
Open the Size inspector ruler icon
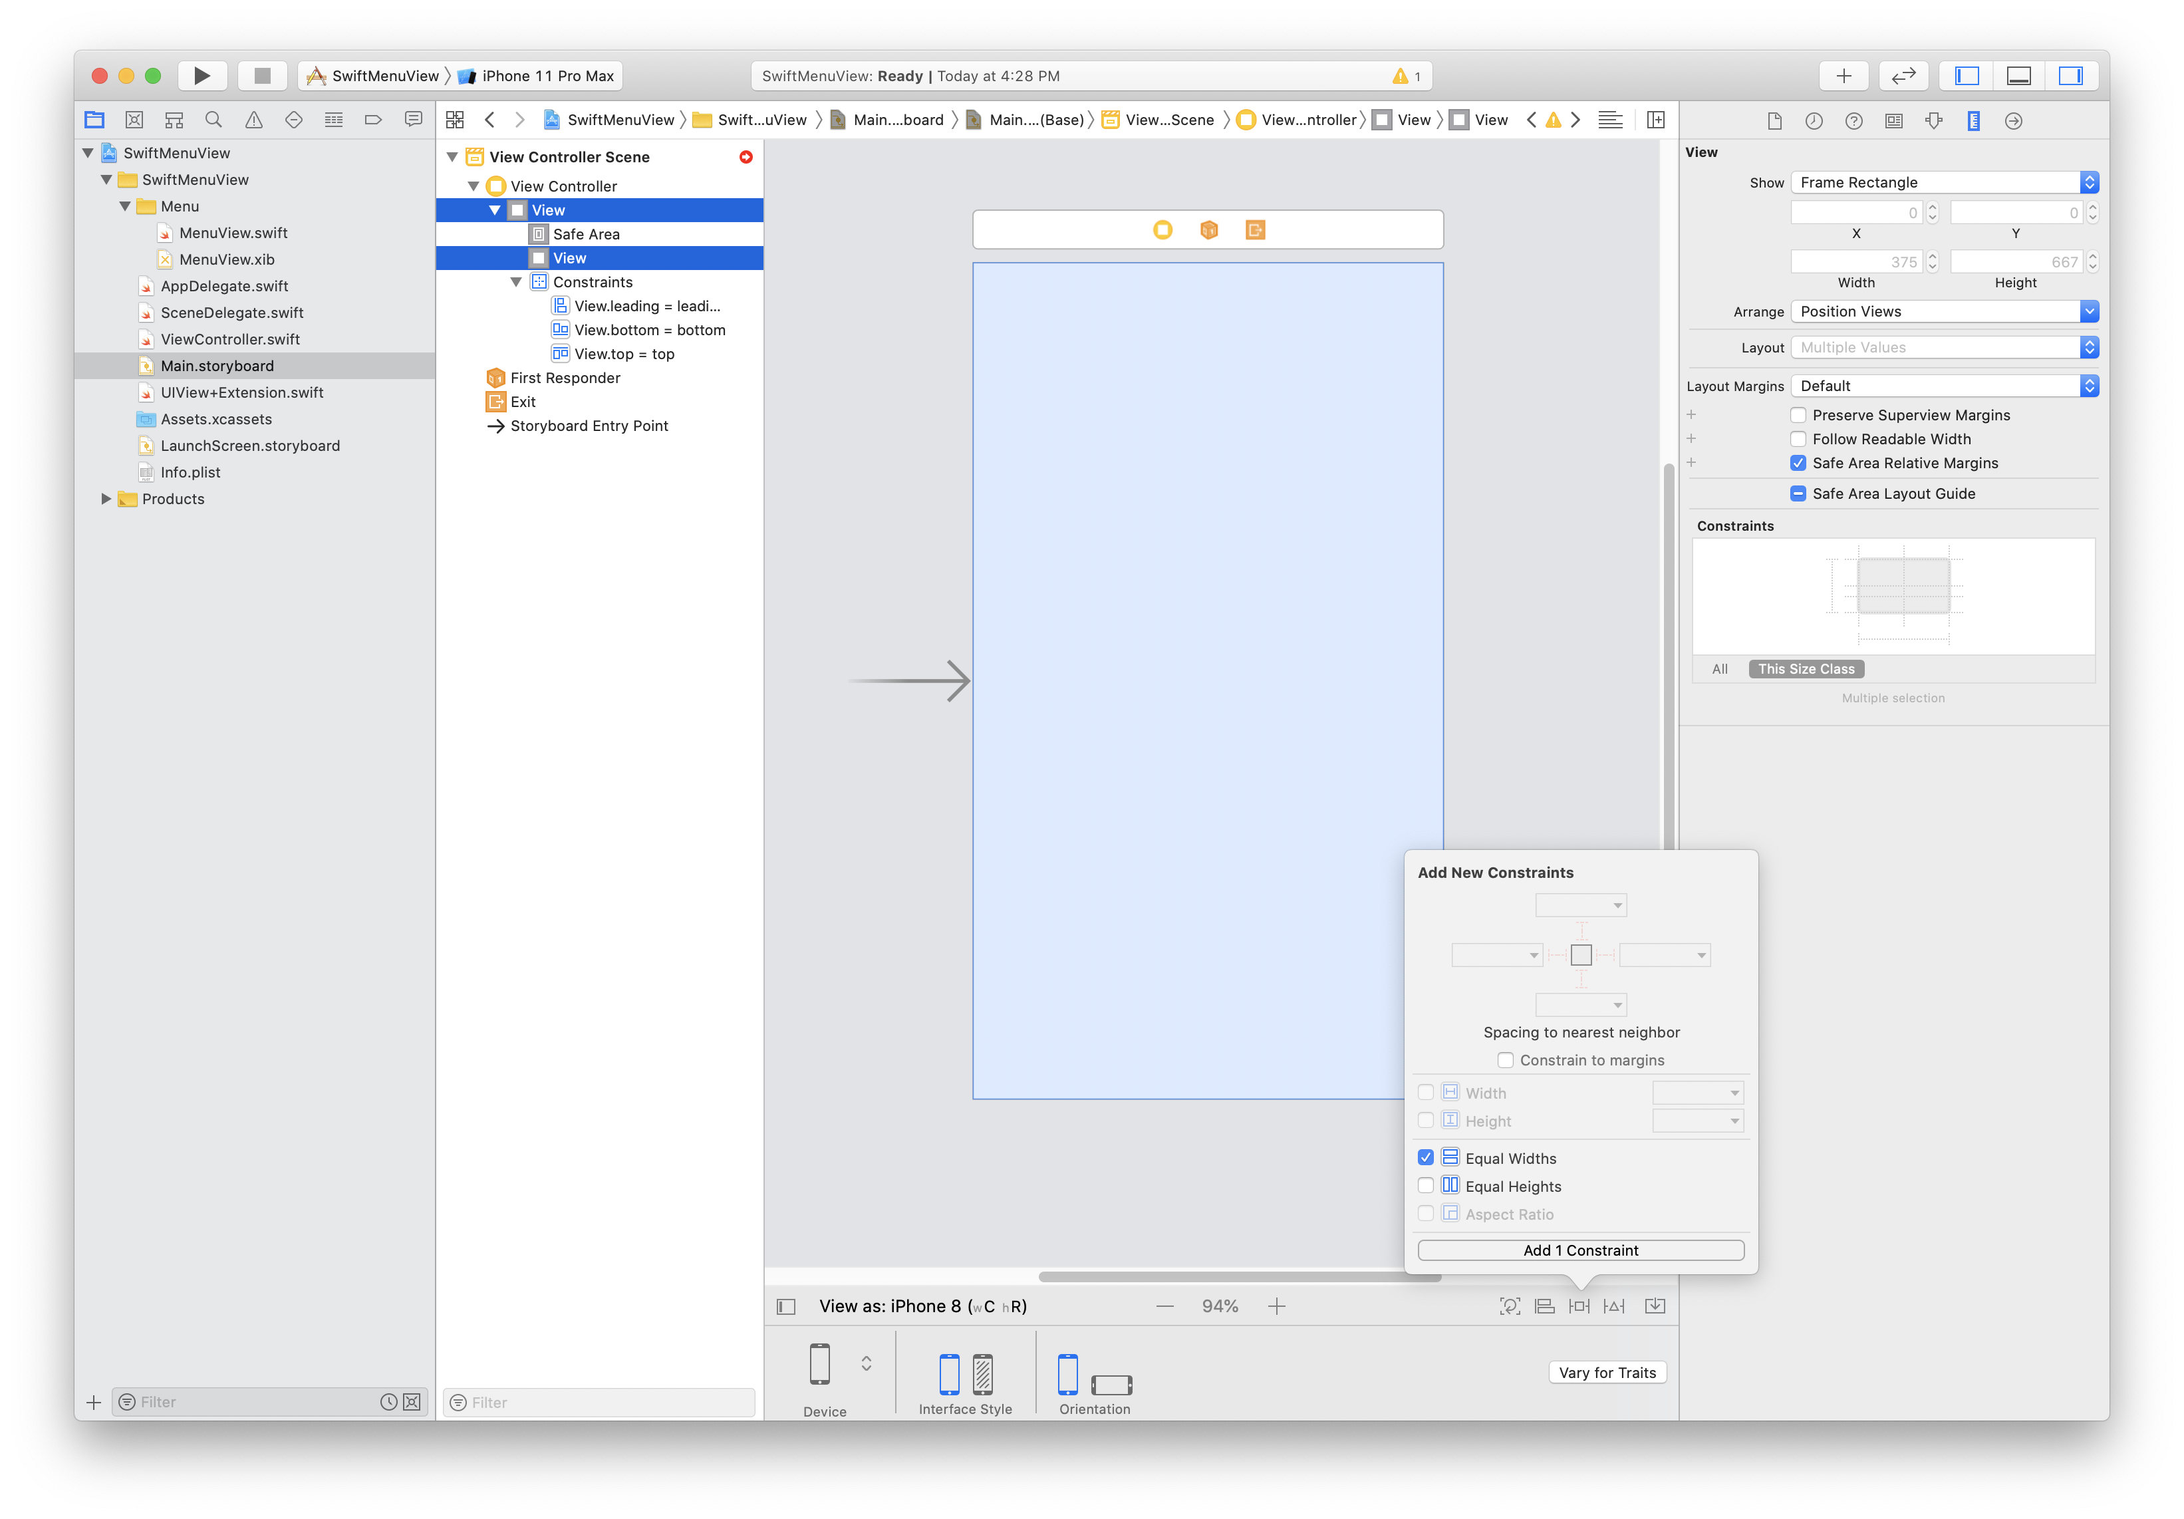pyautogui.click(x=1973, y=121)
